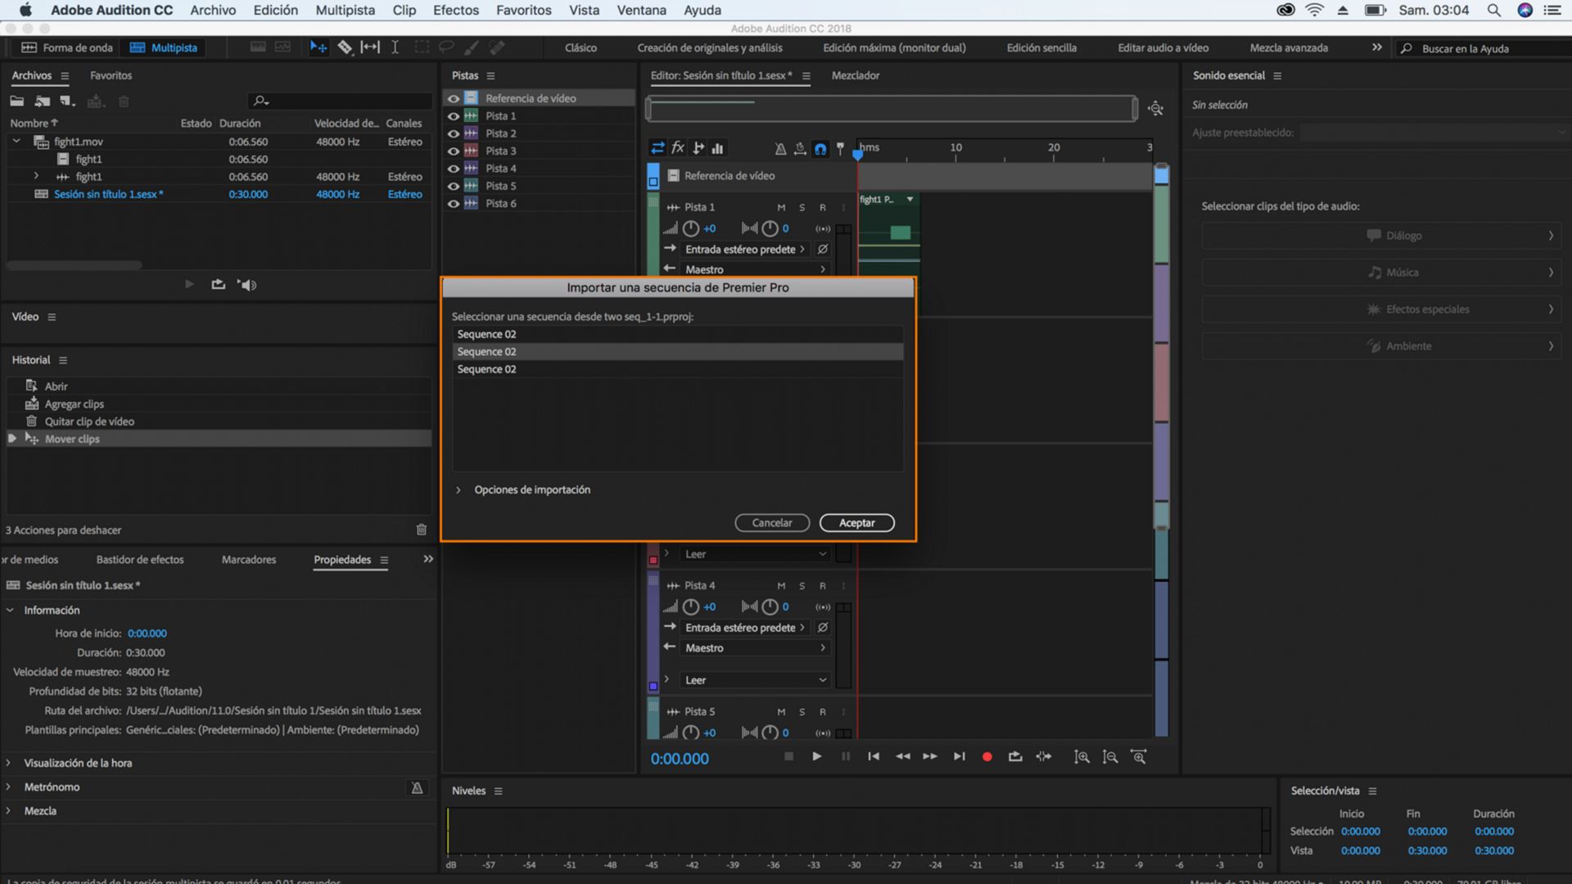The height and width of the screenshot is (884, 1572).
Task: Click the record button in the transport controls
Action: (x=987, y=756)
